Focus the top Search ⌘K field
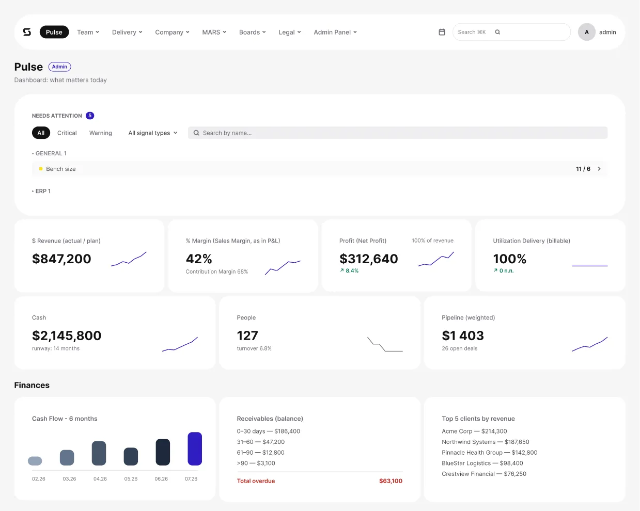Image resolution: width=640 pixels, height=511 pixels. pos(511,32)
